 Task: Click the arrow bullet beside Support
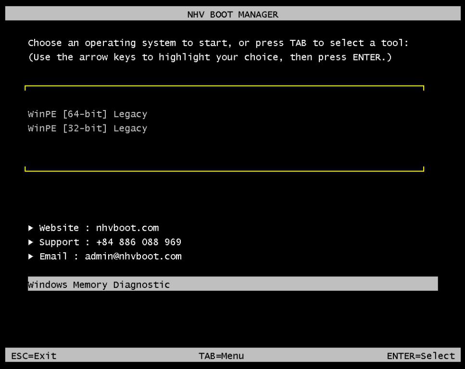(x=31, y=242)
